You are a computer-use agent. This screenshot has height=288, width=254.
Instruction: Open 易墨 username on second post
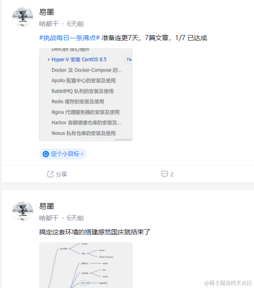point(47,206)
